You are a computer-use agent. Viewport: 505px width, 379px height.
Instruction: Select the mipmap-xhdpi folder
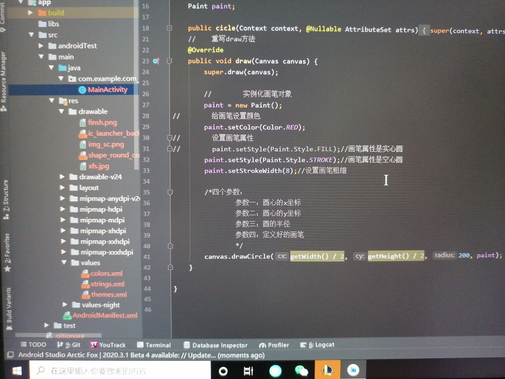[98, 231]
